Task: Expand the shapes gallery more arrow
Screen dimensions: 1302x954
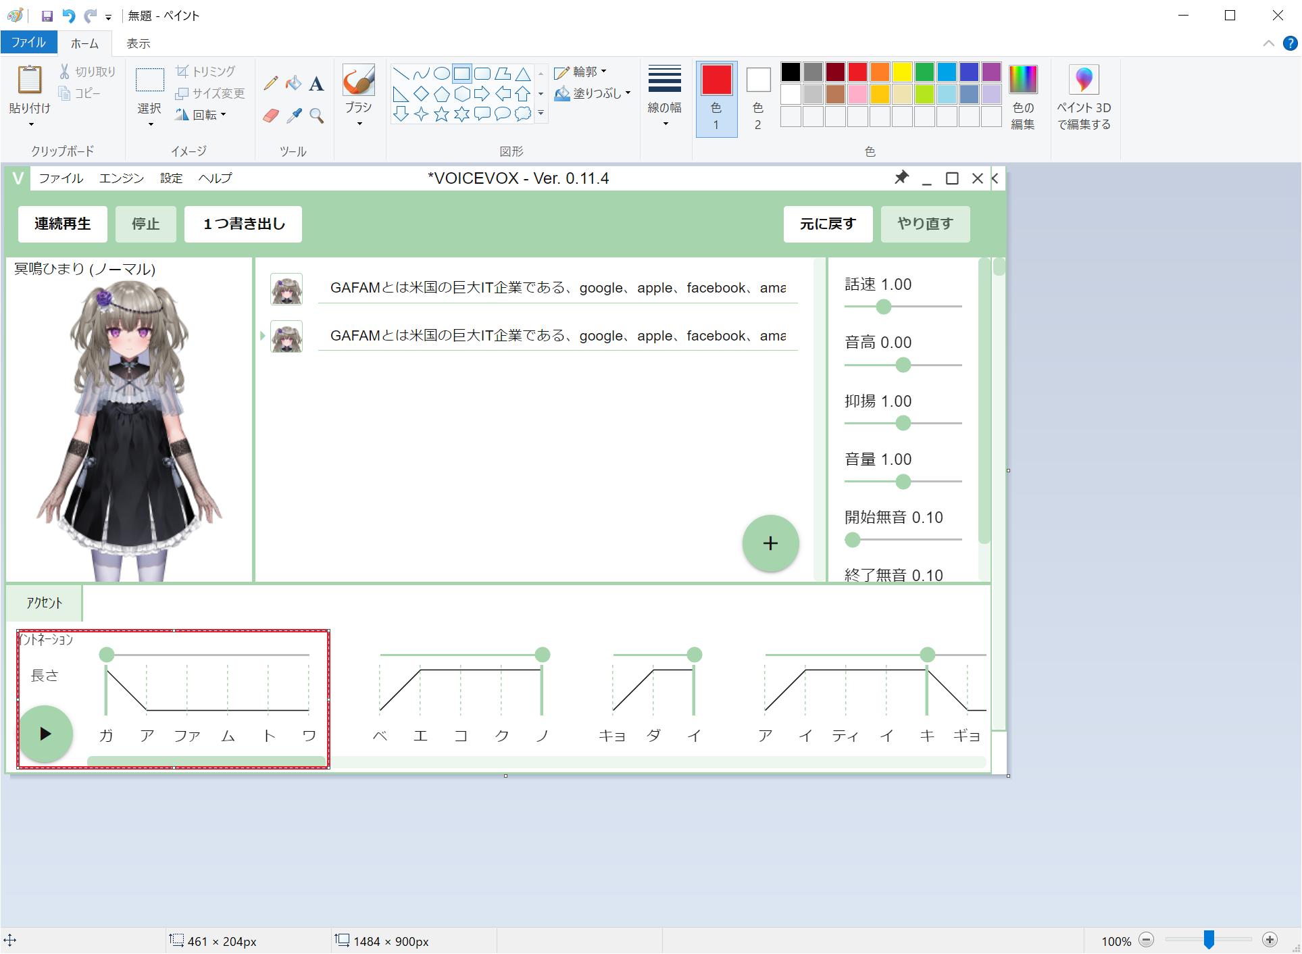Action: click(x=541, y=114)
